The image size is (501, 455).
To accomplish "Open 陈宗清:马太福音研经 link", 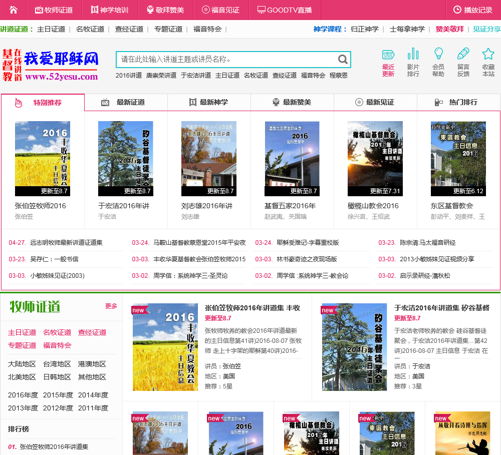I will 427,243.
